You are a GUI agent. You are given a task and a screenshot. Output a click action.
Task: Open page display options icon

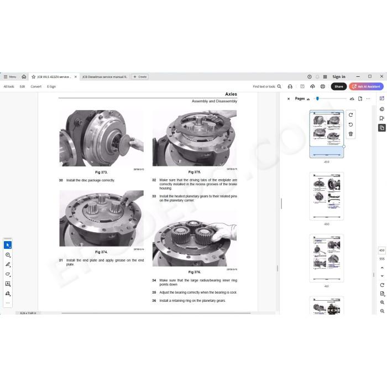click(382, 294)
